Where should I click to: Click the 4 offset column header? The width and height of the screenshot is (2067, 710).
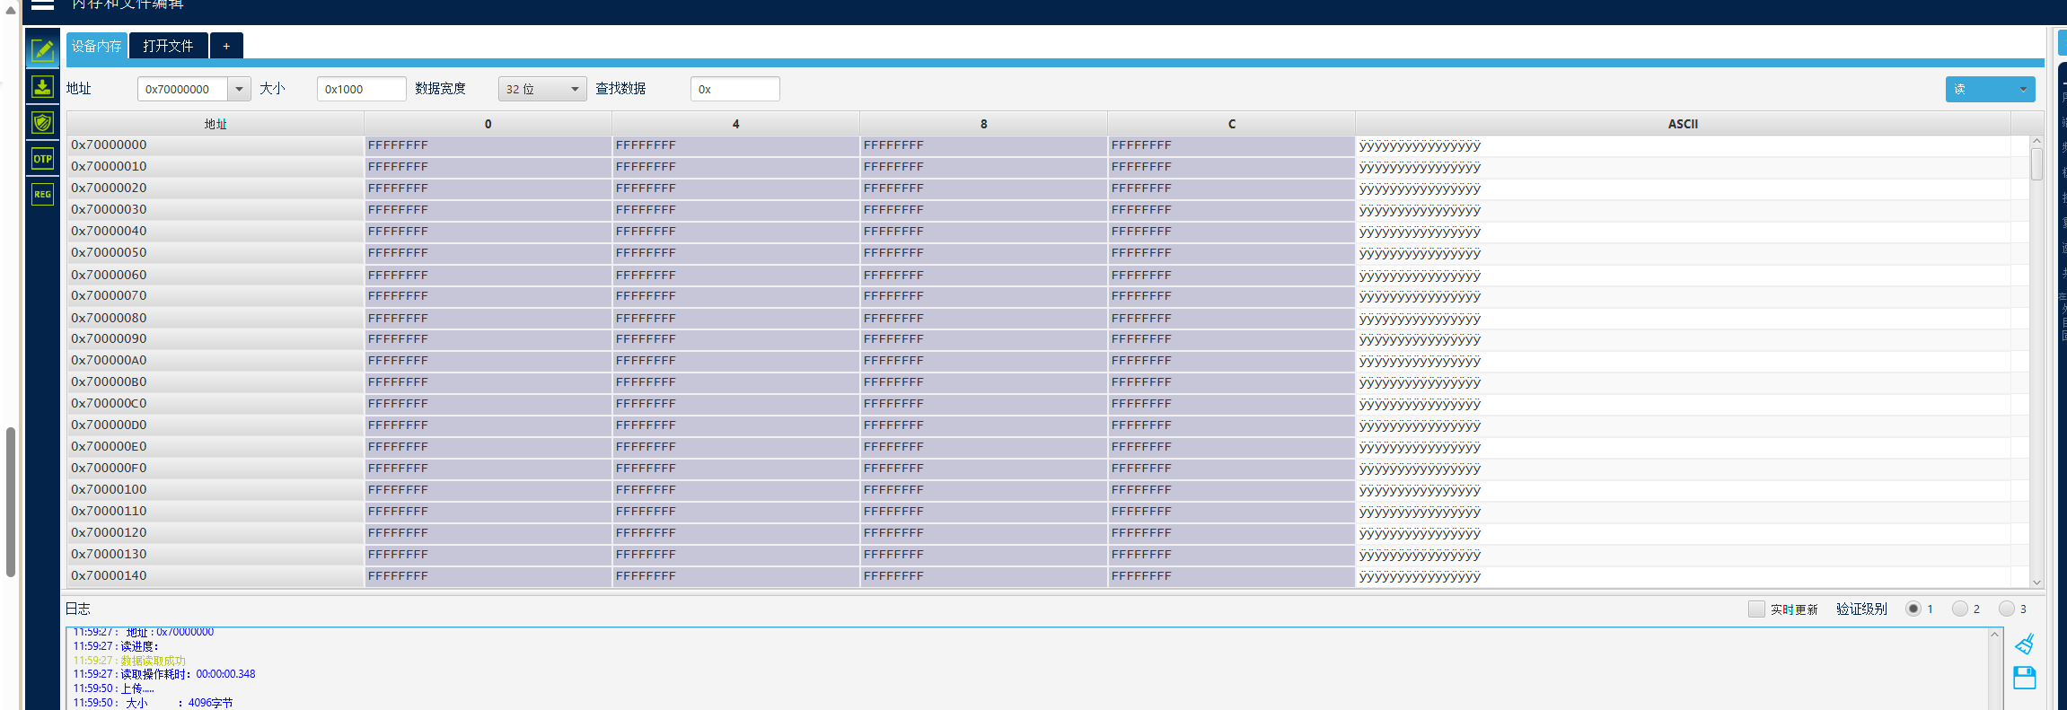[x=735, y=124]
